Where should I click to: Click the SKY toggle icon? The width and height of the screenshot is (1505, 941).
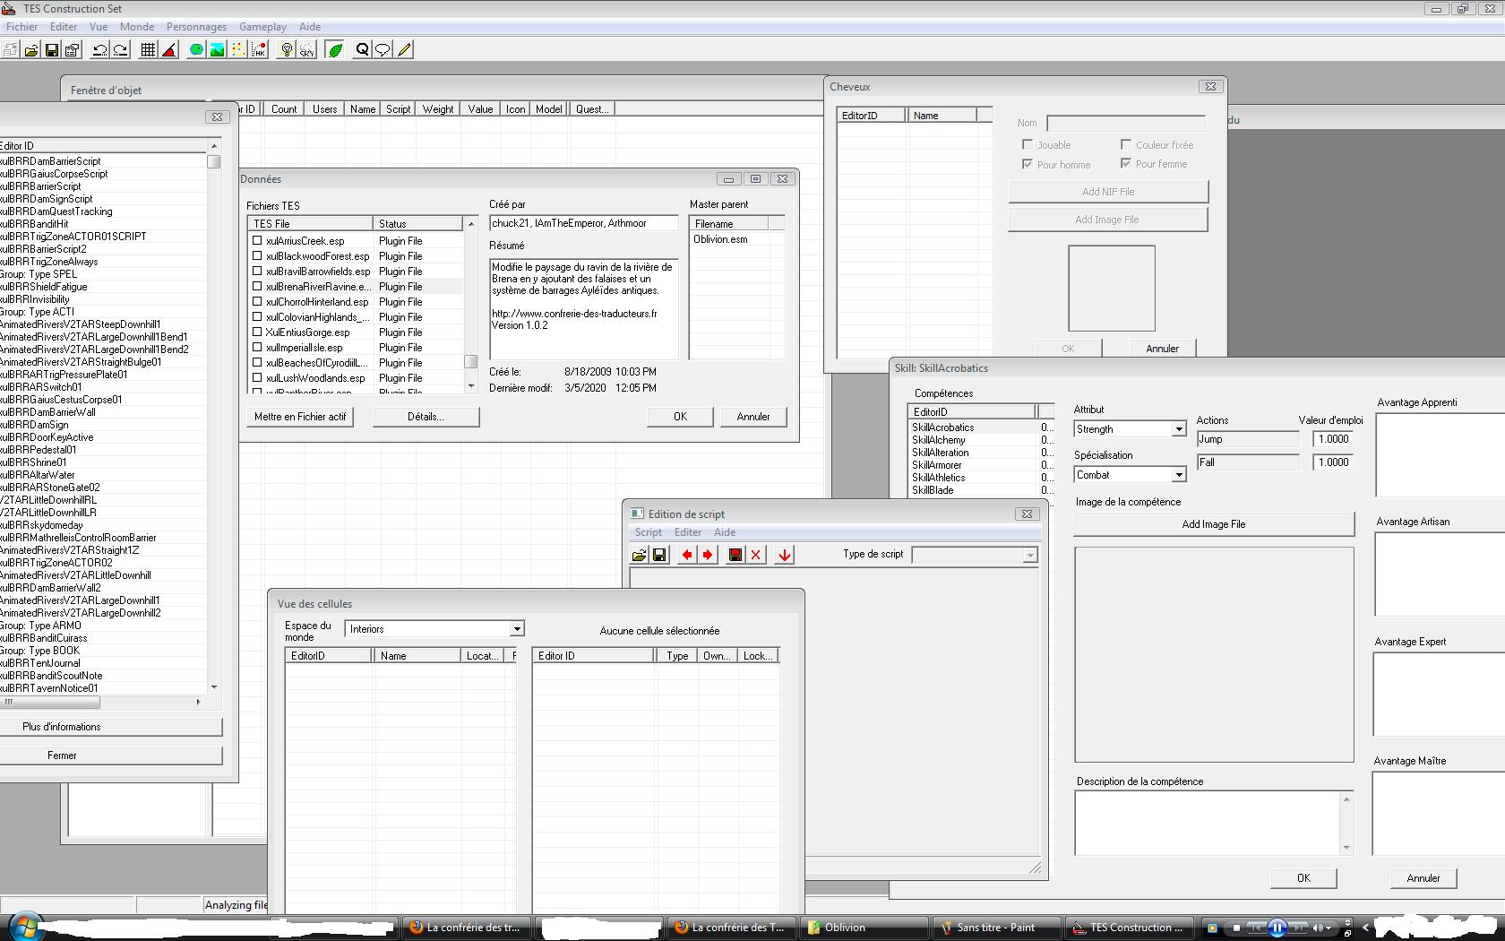[x=307, y=50]
